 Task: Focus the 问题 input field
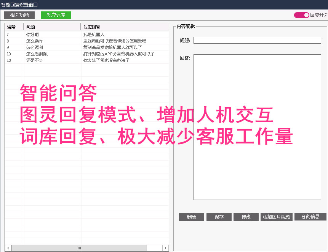pos(257,40)
